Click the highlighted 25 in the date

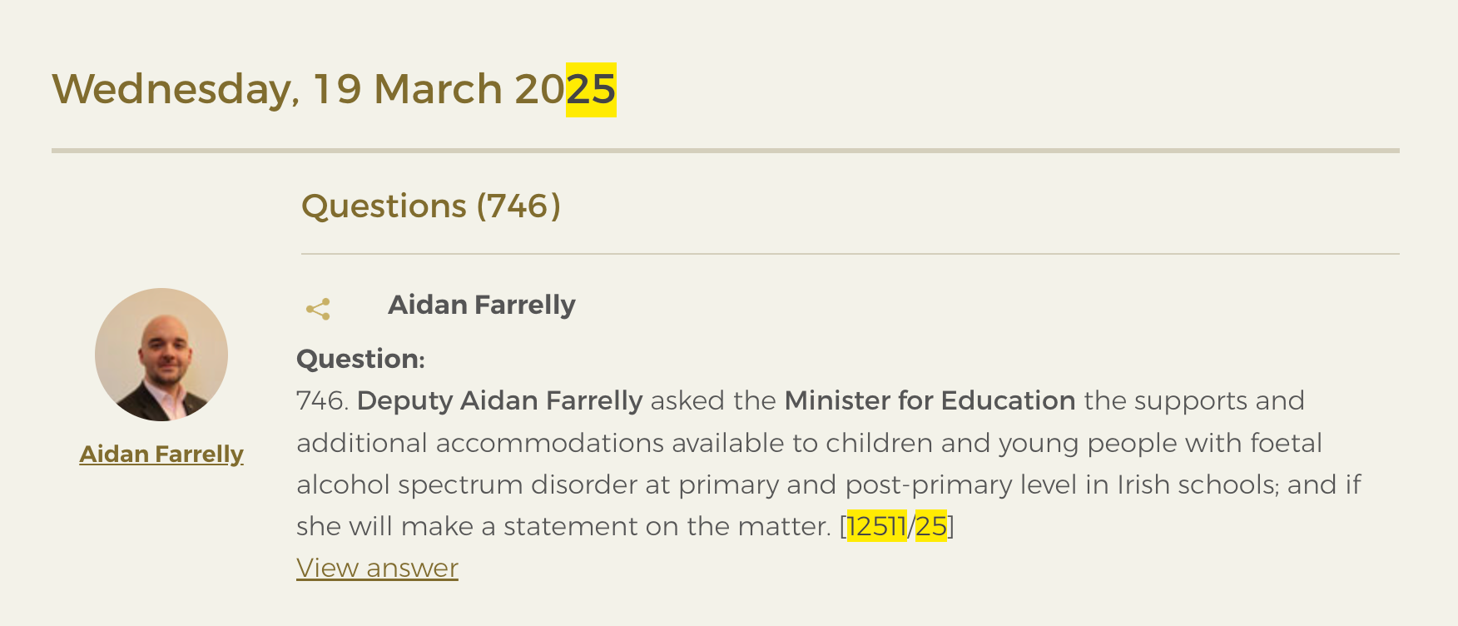pos(591,89)
